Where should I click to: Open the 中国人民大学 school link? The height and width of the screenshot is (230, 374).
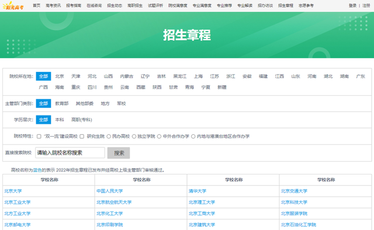coord(109,191)
